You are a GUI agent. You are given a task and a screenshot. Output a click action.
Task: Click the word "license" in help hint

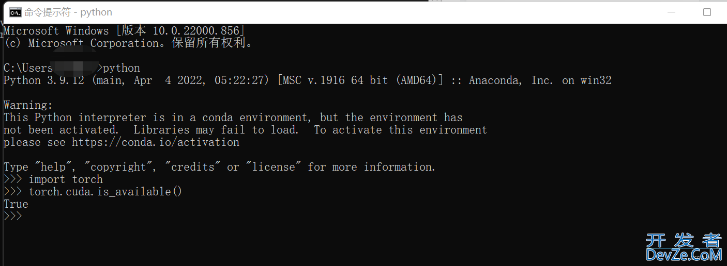click(x=274, y=167)
